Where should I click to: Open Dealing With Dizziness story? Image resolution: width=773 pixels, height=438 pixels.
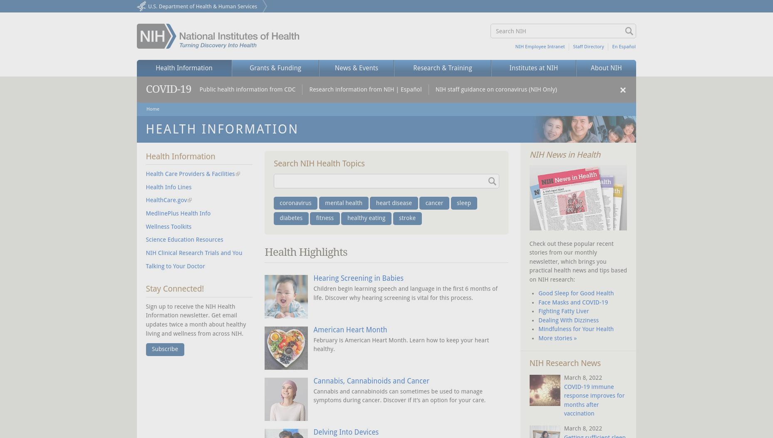coord(568,320)
